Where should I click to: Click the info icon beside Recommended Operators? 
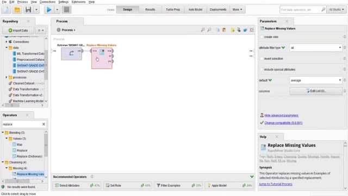pos(92,176)
